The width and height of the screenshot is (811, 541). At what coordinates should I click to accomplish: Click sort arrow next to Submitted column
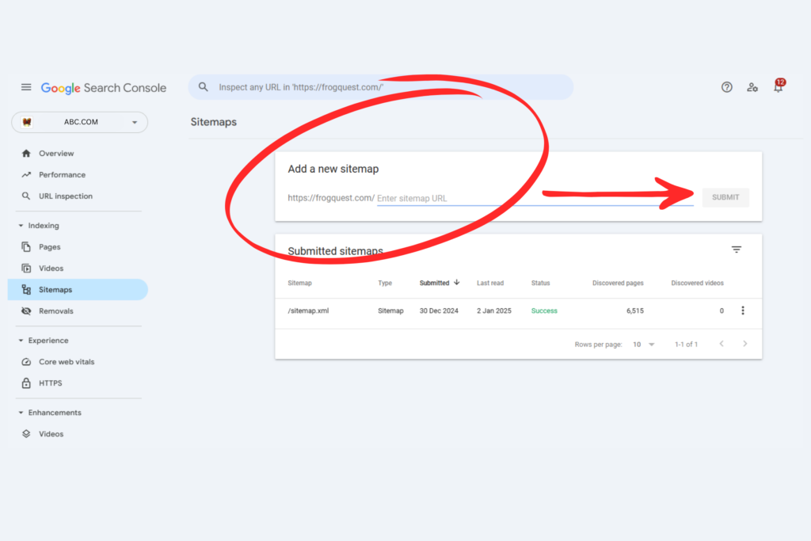(457, 283)
